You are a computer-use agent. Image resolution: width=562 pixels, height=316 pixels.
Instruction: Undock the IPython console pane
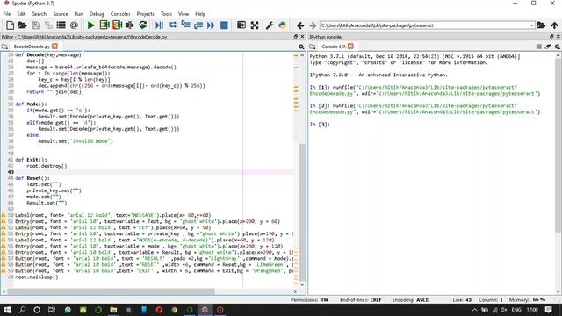pyautogui.click(x=551, y=37)
